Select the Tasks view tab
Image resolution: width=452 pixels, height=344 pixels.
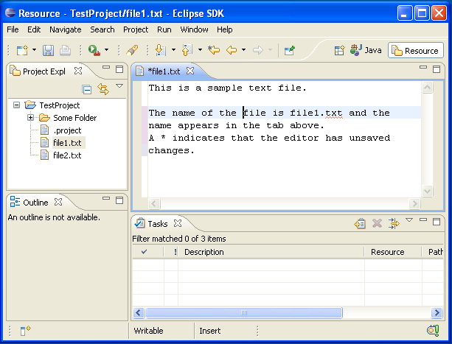pos(157,224)
